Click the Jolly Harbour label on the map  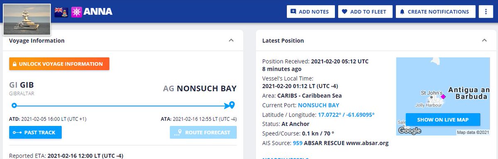429,106
